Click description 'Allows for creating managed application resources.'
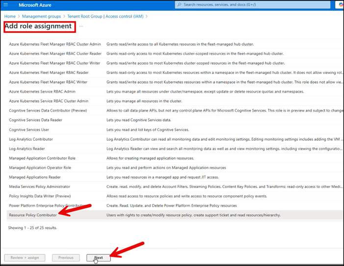344x266 pixels. point(150,158)
